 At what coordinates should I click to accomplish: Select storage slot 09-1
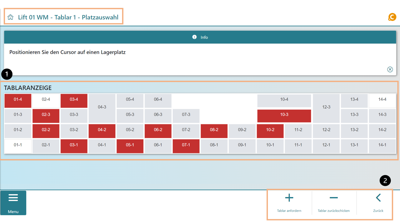(242, 145)
